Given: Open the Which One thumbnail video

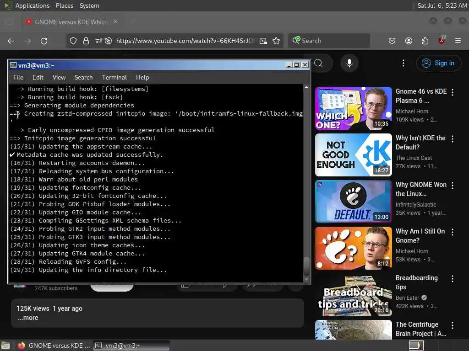Looking at the screenshot, I should tap(354, 108).
